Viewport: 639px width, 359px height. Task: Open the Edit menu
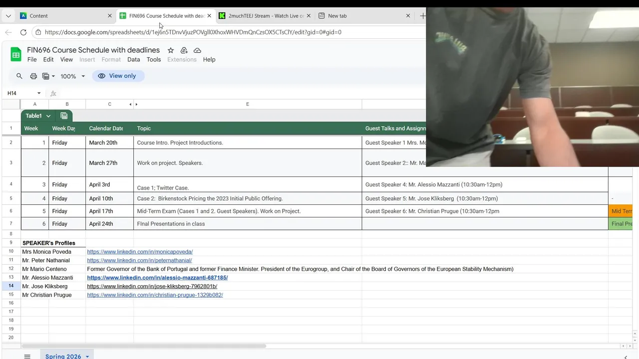(x=48, y=59)
